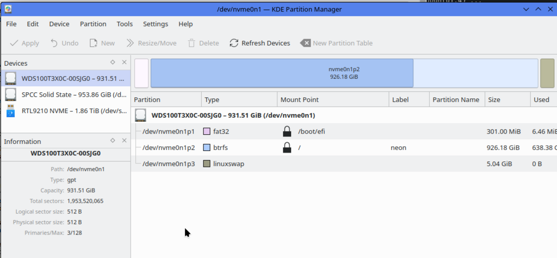The image size is (557, 258).
Task: Click the lock icon on the btrfs row
Action: tap(287, 147)
